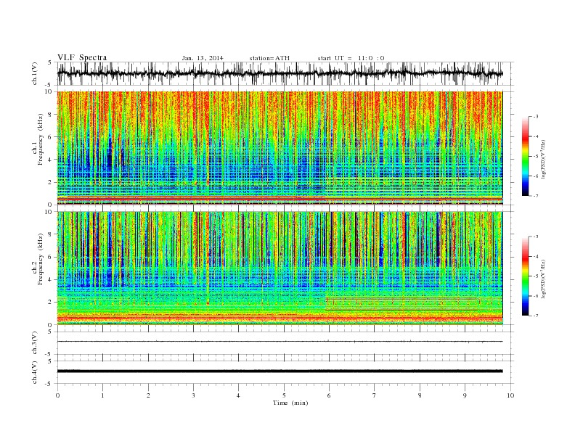Click the ch.2 spectrogram panel
Screen dimensions: 575x444
[x=280, y=268]
